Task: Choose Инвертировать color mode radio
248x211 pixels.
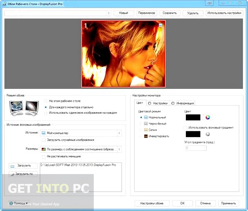Action: point(141,136)
